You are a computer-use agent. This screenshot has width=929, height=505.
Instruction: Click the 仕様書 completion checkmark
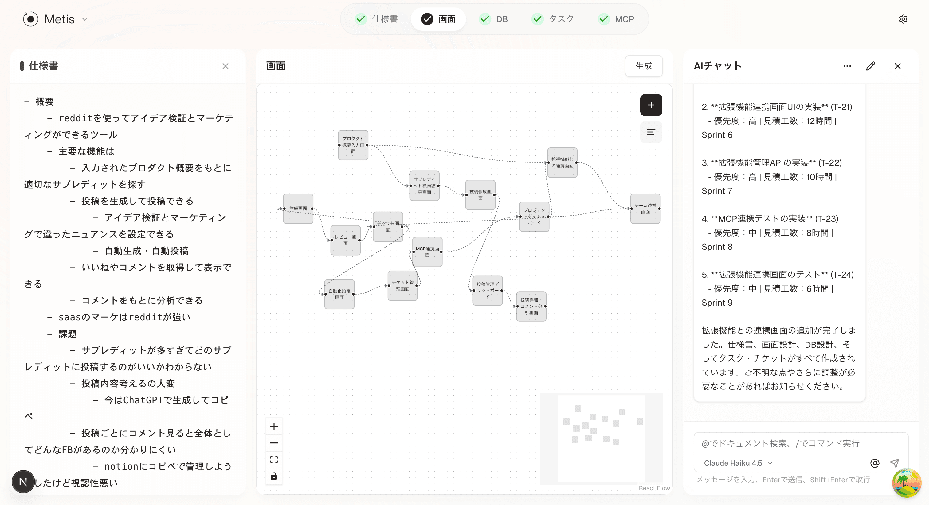click(x=361, y=19)
